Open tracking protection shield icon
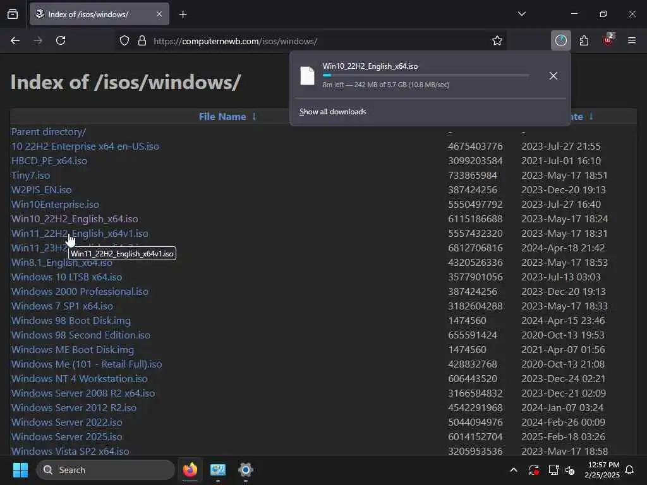The height and width of the screenshot is (485, 647). 124,41
